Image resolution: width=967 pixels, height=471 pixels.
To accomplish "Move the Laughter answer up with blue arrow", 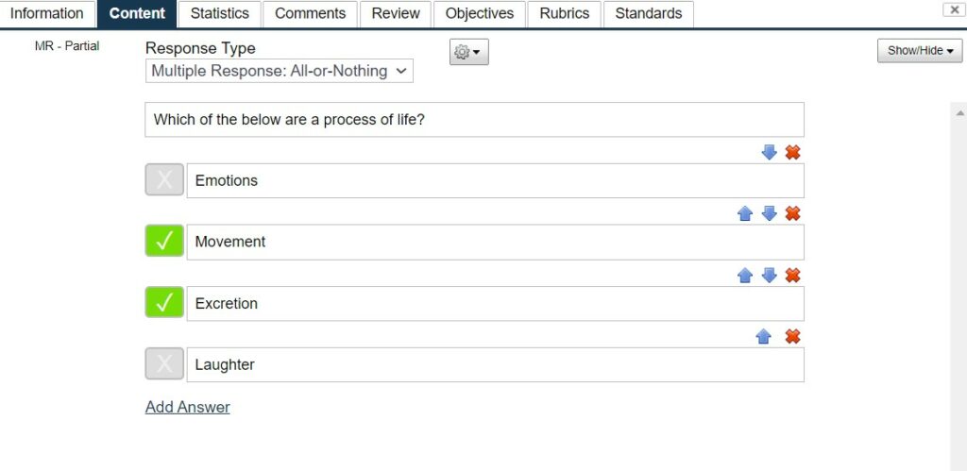I will point(763,337).
